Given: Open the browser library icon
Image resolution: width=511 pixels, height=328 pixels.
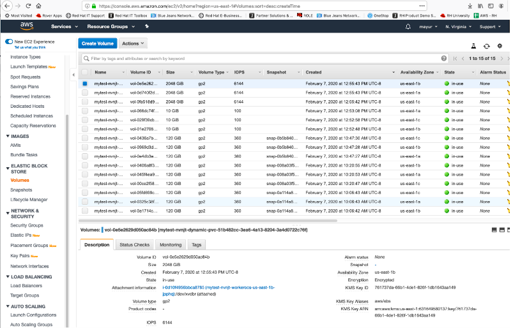Looking at the screenshot, I should click(x=481, y=6).
